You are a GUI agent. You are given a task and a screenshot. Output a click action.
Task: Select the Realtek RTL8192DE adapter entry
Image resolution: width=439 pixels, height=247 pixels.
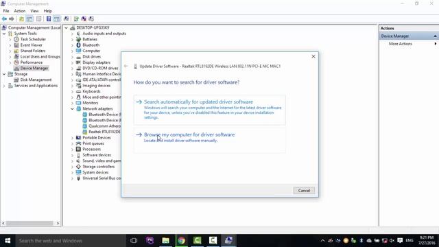tap(104, 132)
